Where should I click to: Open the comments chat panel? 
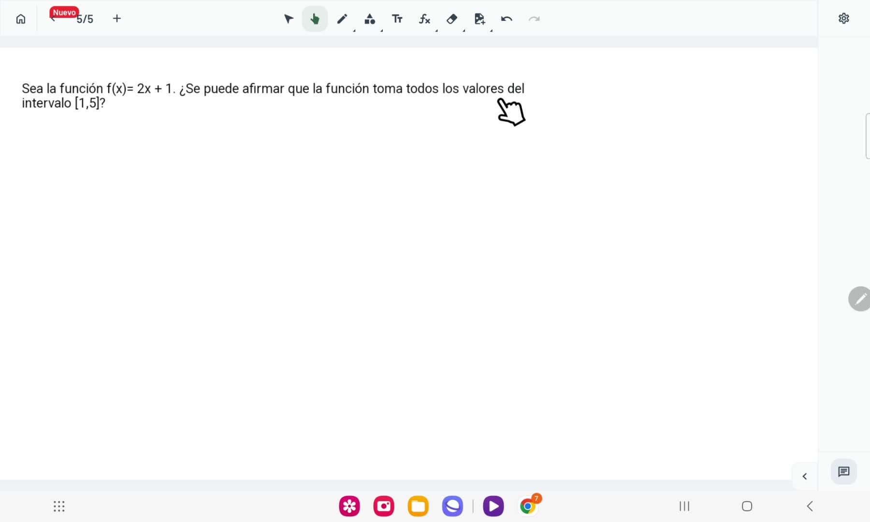pyautogui.click(x=844, y=472)
